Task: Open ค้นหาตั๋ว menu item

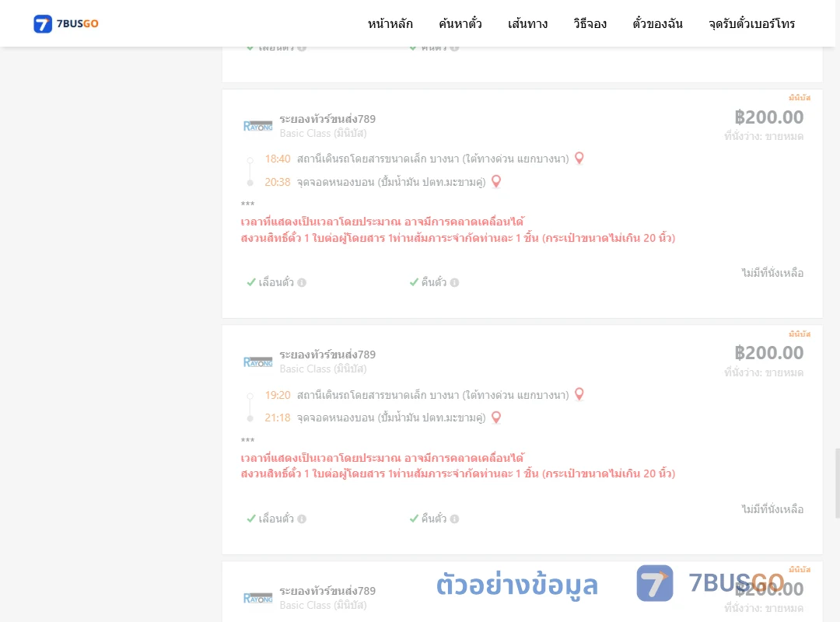Action: [x=460, y=23]
